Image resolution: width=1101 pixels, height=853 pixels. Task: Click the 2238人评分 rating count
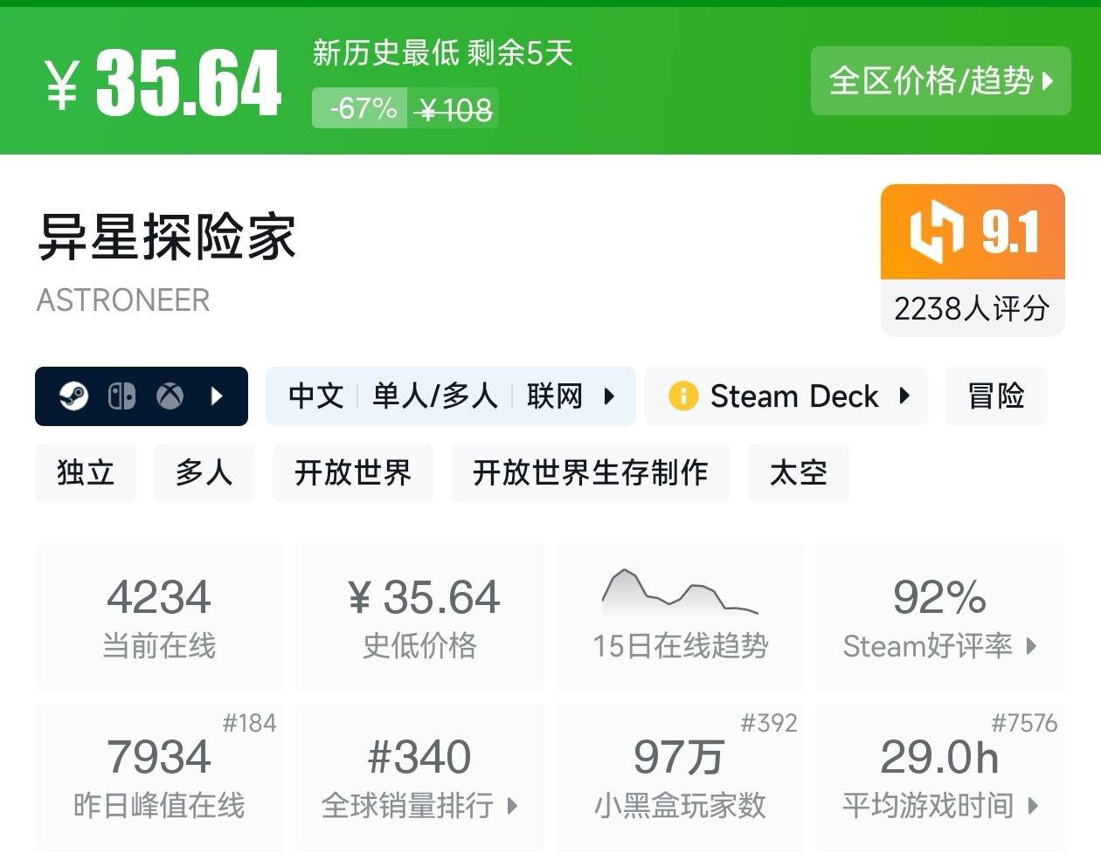pyautogui.click(x=973, y=308)
